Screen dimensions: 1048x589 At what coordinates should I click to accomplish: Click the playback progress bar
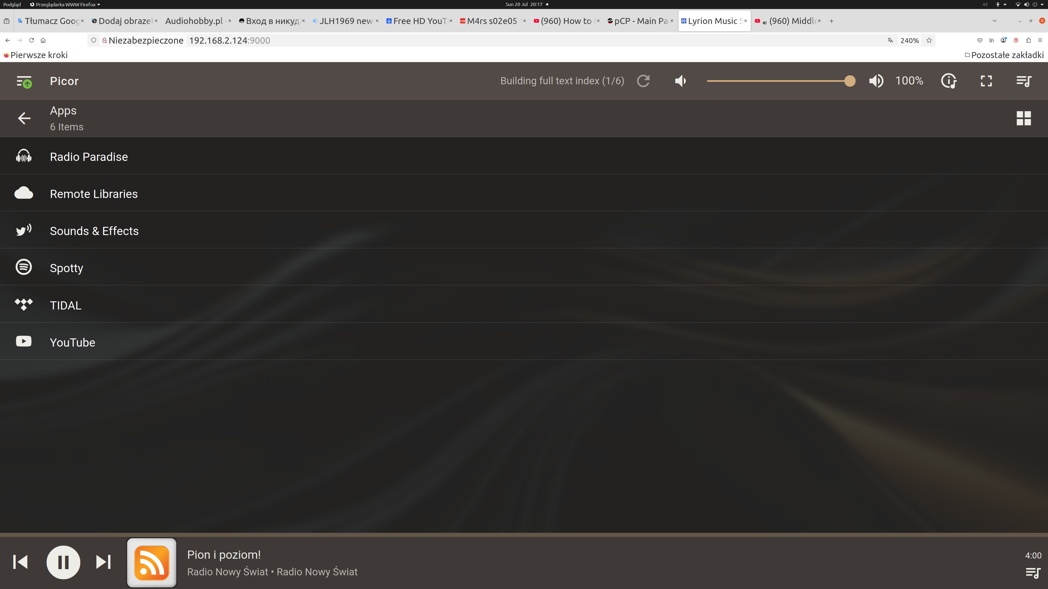pos(524,535)
